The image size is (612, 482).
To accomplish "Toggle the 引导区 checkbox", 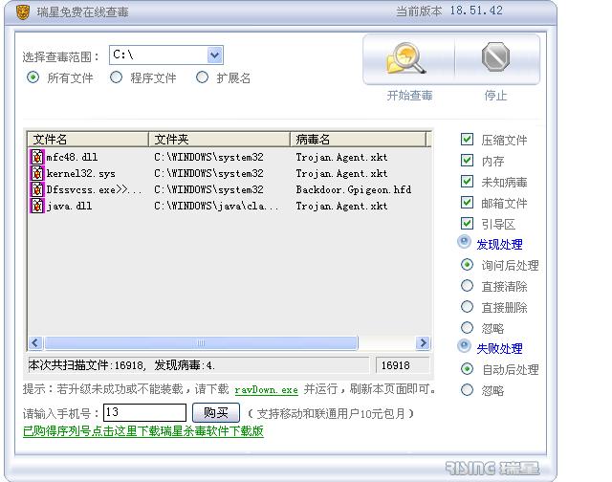I will [467, 224].
